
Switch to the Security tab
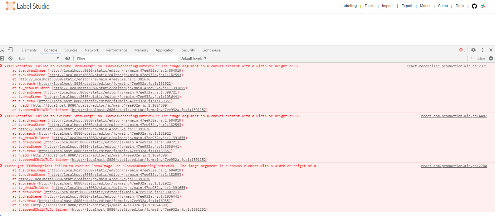point(188,50)
